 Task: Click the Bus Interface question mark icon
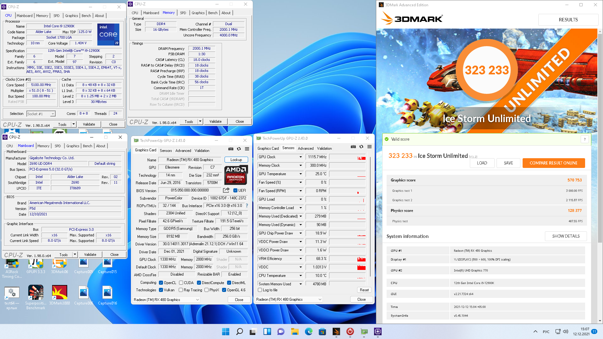tap(247, 206)
